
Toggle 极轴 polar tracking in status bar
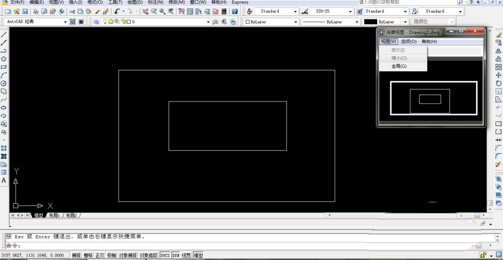click(x=112, y=255)
